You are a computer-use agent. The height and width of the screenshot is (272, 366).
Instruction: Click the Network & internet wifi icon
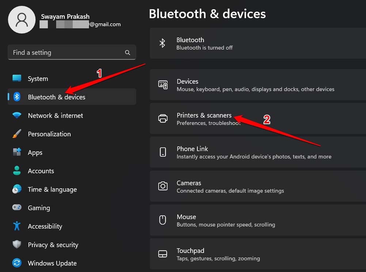coord(17,115)
